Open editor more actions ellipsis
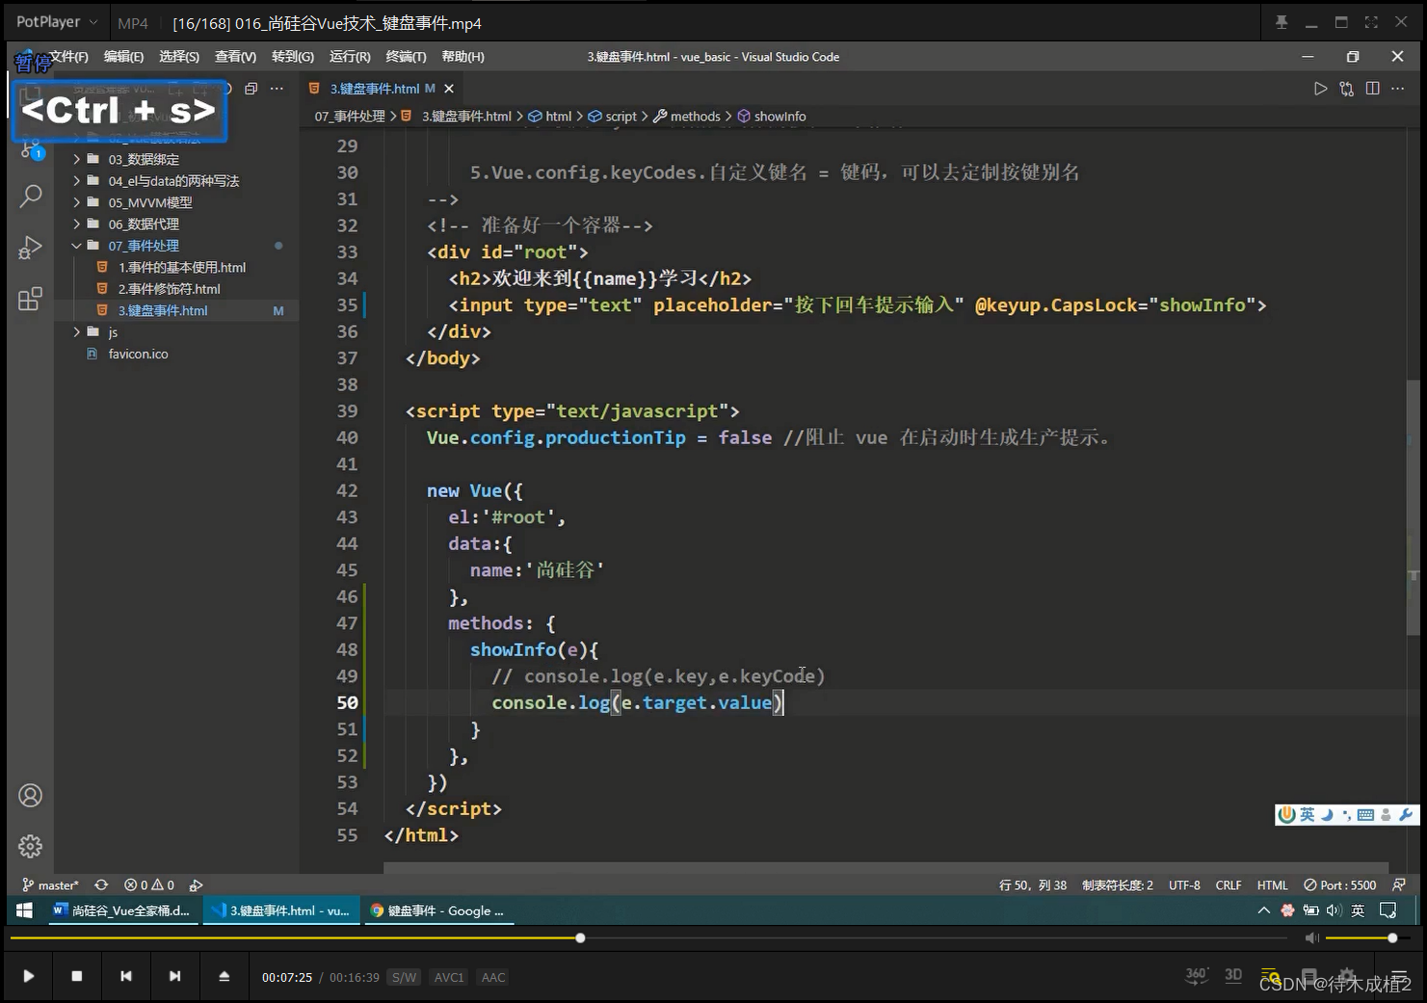Image resolution: width=1427 pixels, height=1003 pixels. coord(1398,89)
